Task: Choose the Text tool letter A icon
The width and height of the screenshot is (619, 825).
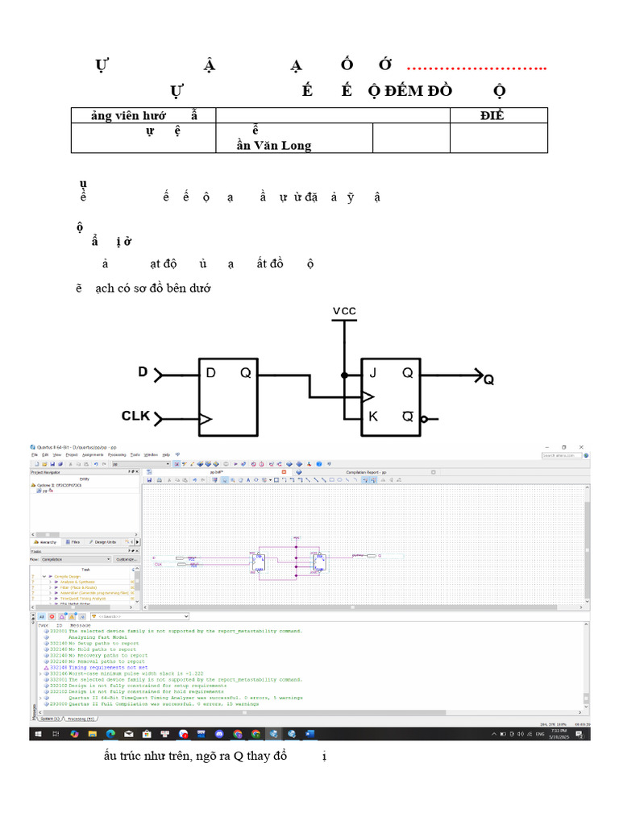Action: pos(248,480)
